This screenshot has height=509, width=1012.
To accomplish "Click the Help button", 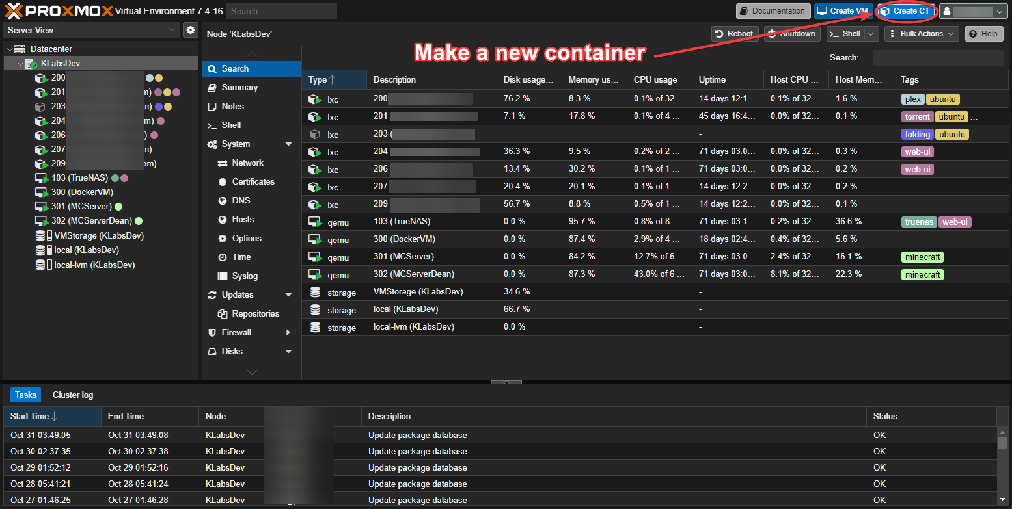I will (x=984, y=34).
